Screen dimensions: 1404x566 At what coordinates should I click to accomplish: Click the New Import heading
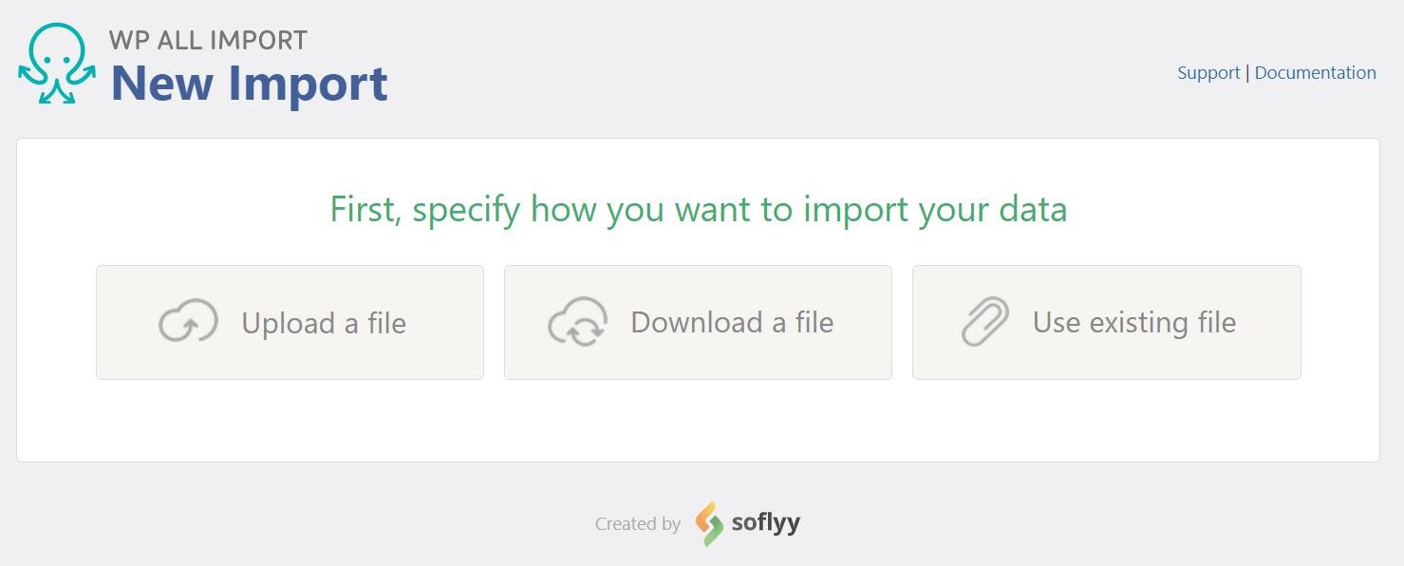249,84
